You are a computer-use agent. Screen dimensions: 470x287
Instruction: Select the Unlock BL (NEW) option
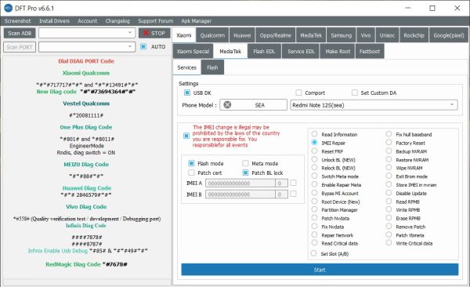[314, 159]
